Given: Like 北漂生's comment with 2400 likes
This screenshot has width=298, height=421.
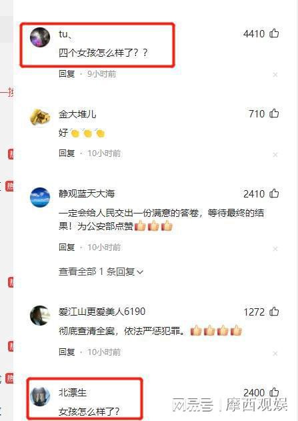Looking at the screenshot, I should point(274,392).
